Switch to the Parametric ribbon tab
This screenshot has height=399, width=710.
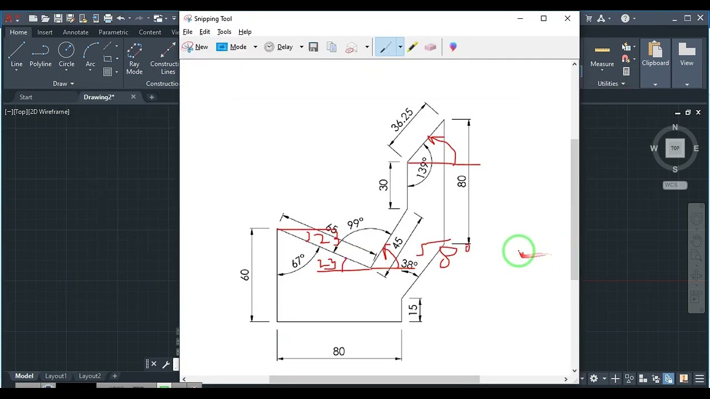coord(113,32)
